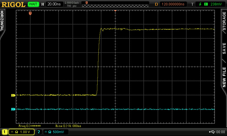Select the SAVE menu item
Image resolution: width=227 pixels, height=136 pixels.
tap(224, 48)
